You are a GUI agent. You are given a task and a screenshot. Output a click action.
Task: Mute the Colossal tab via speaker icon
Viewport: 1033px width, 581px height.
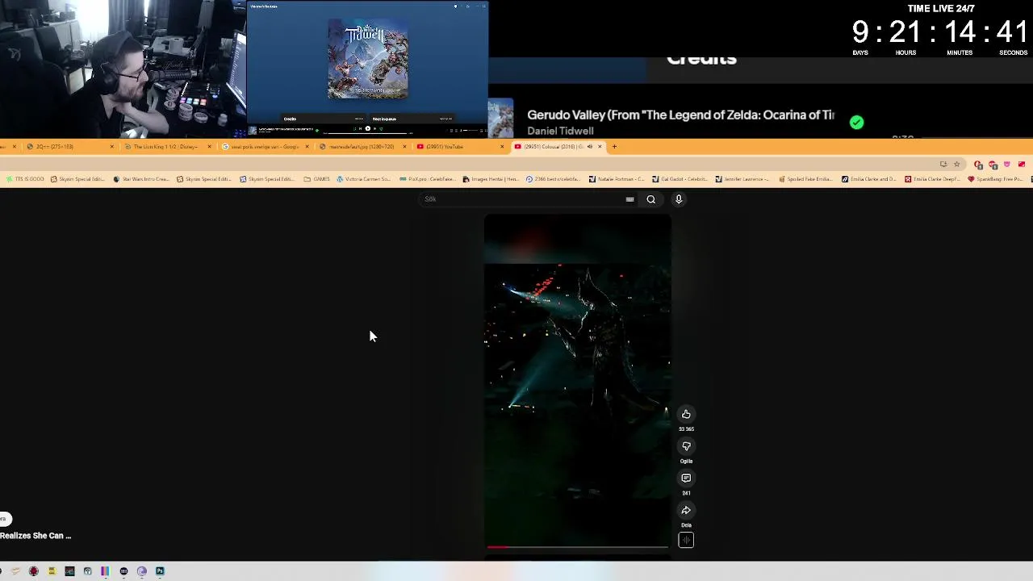[589, 147]
